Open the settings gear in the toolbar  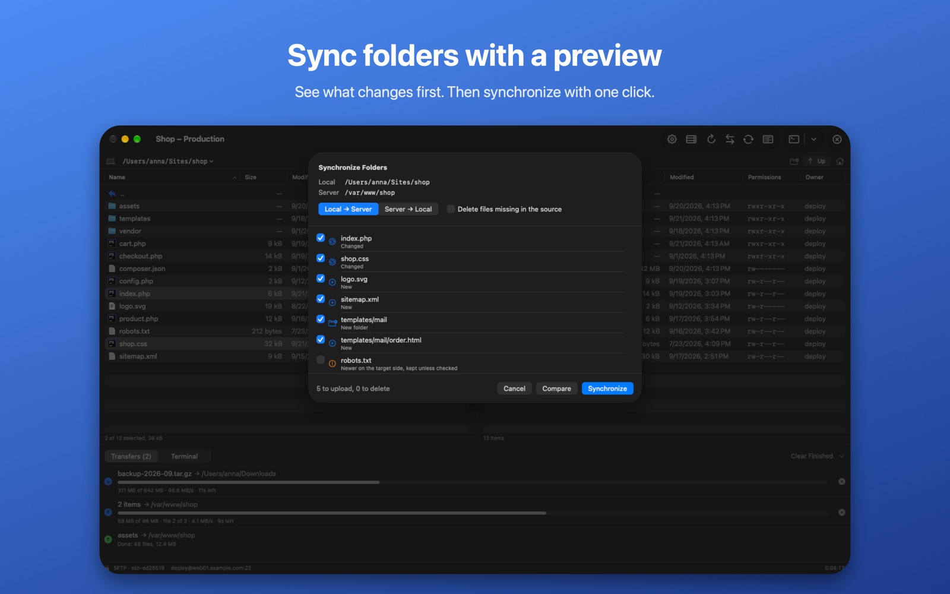point(672,139)
